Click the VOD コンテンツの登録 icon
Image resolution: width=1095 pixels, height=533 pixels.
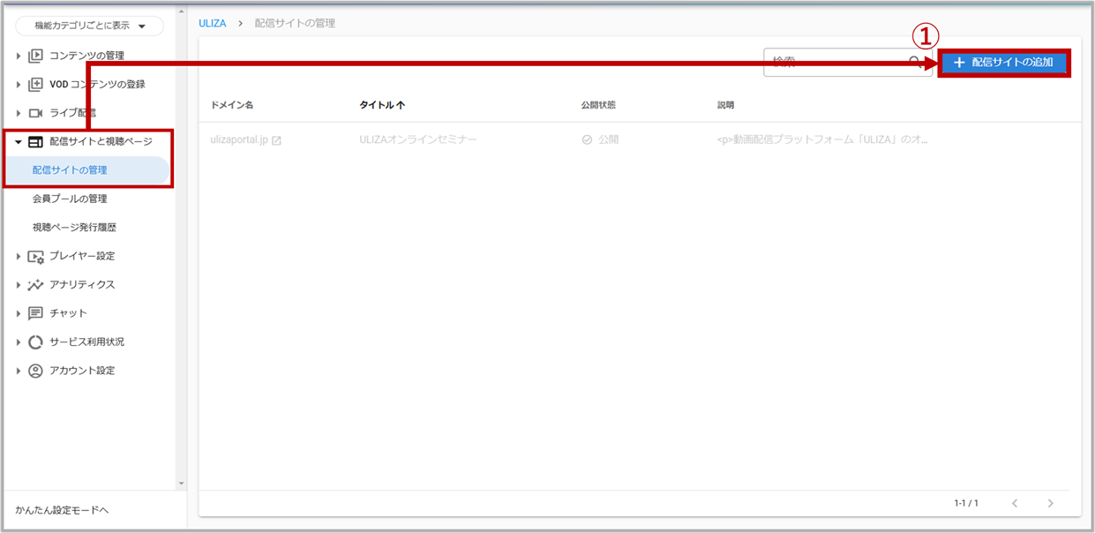pyautogui.click(x=35, y=85)
